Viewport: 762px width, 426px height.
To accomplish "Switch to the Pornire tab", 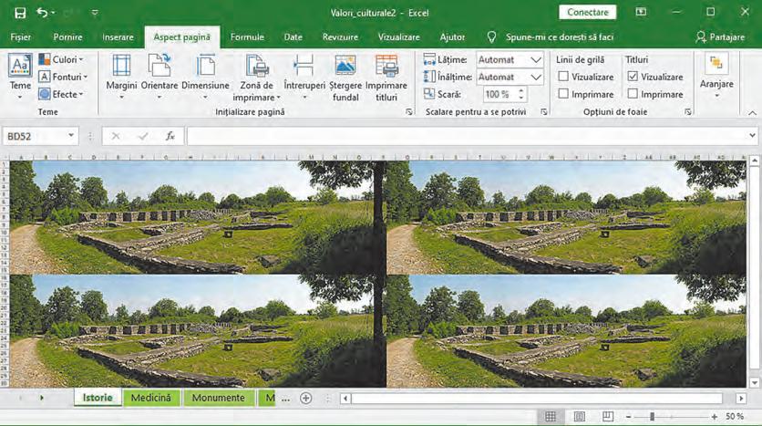I will pyautogui.click(x=67, y=37).
